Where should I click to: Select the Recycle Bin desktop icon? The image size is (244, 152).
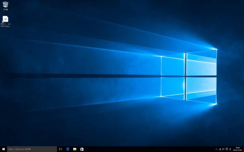(x=5, y=6)
